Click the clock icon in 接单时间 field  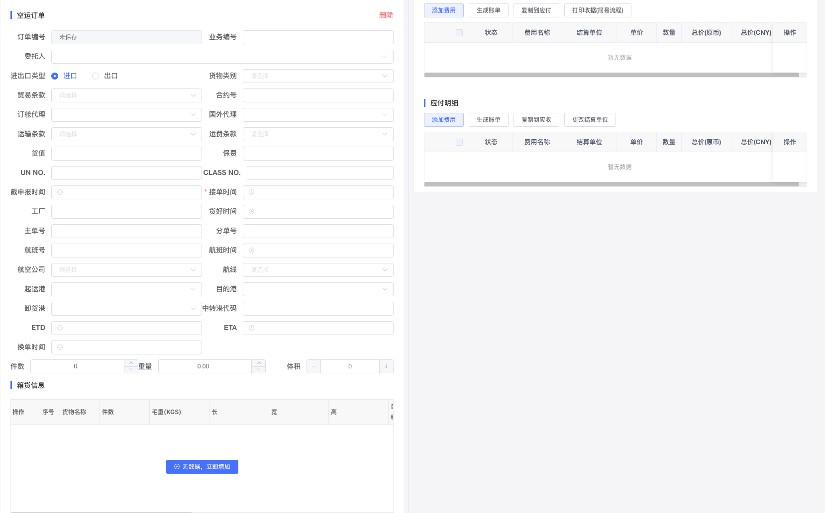coord(252,192)
